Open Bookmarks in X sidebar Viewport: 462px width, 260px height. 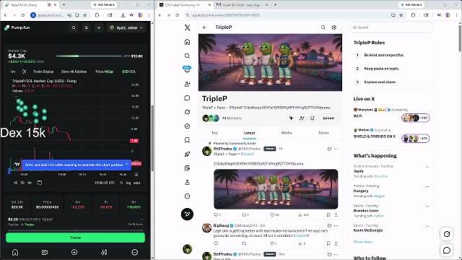[x=187, y=140]
